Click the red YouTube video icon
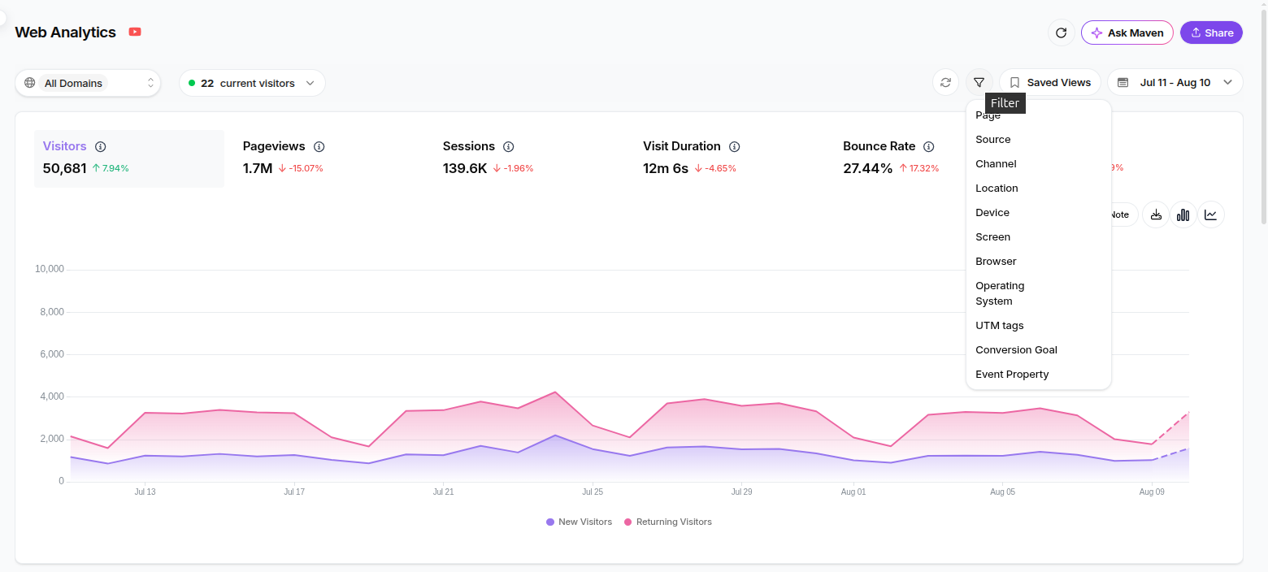The width and height of the screenshot is (1268, 572). 135,32
